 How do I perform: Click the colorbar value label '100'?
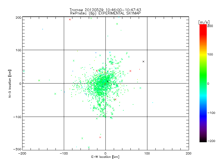click(210, 54)
